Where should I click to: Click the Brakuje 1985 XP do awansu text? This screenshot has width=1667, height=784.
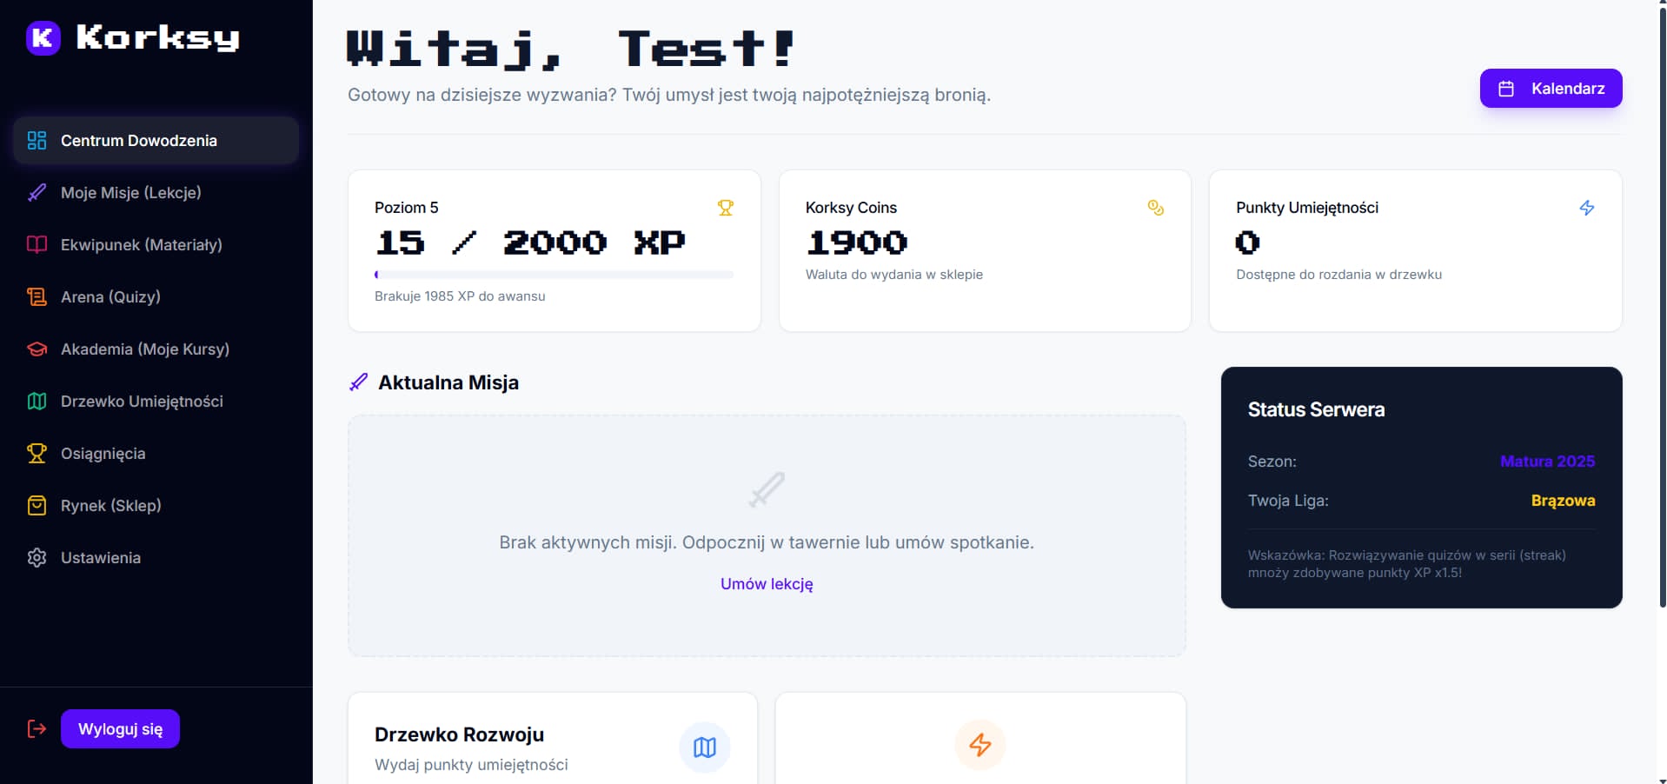(x=460, y=296)
